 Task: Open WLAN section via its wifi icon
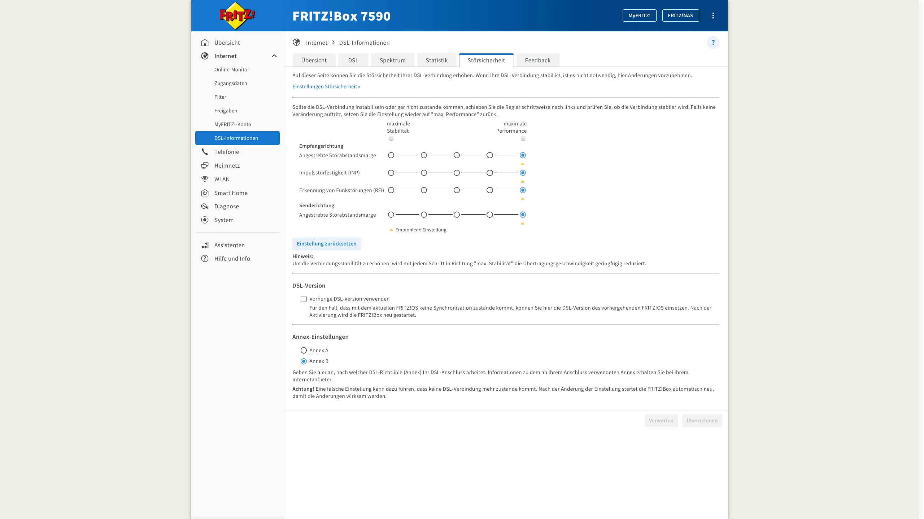(x=205, y=179)
